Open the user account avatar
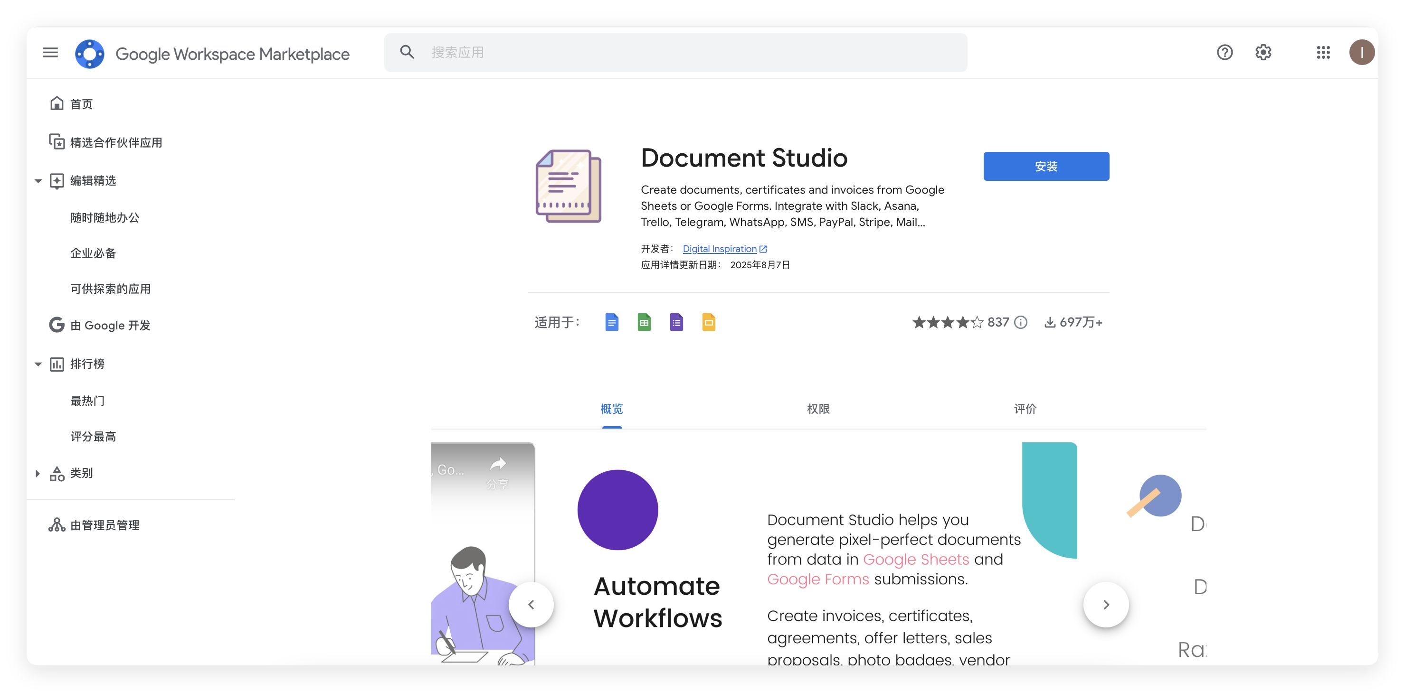 (x=1361, y=52)
